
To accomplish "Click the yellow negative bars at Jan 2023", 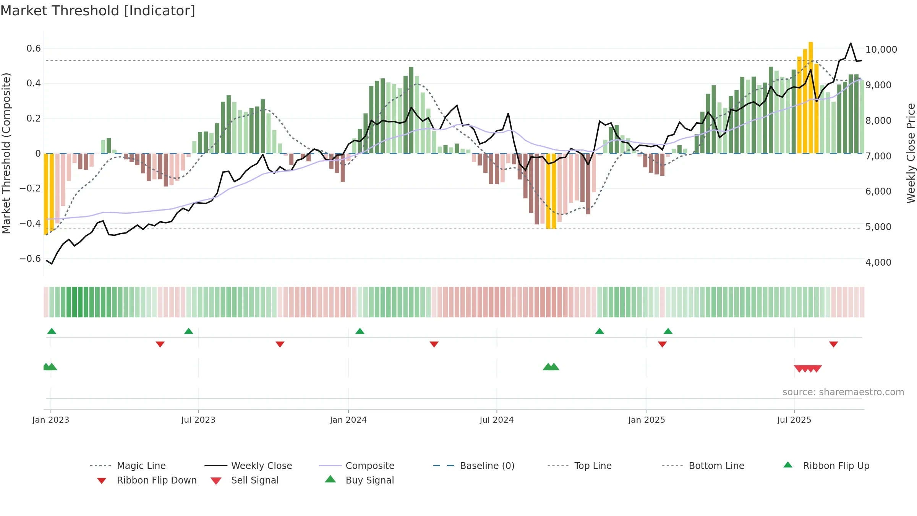I will (49, 194).
